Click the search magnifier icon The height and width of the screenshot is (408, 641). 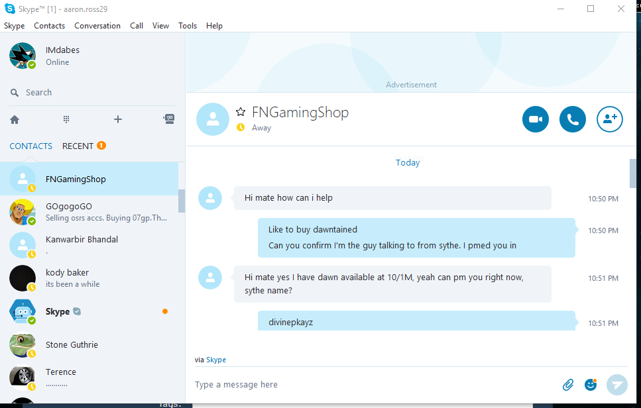(15, 93)
